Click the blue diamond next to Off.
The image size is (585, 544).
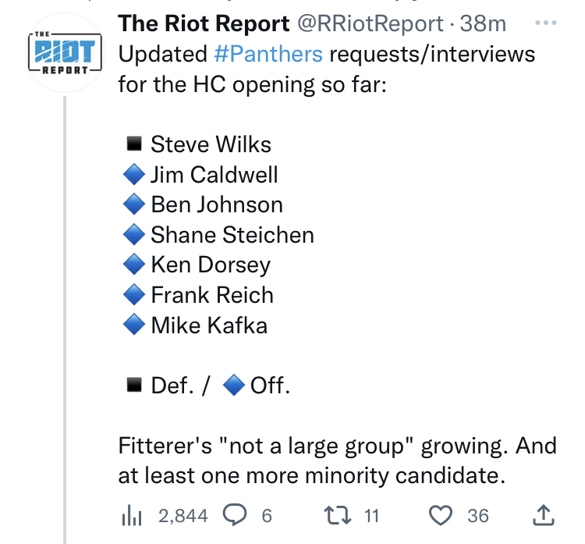234,386
